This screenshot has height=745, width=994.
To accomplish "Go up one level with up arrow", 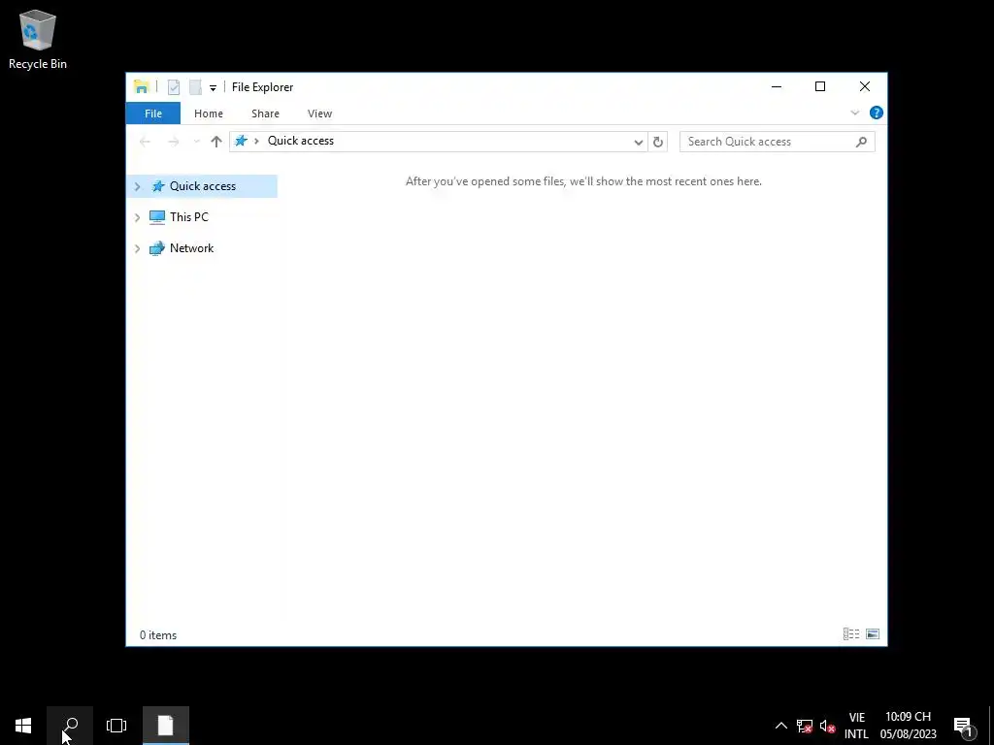I will (216, 142).
